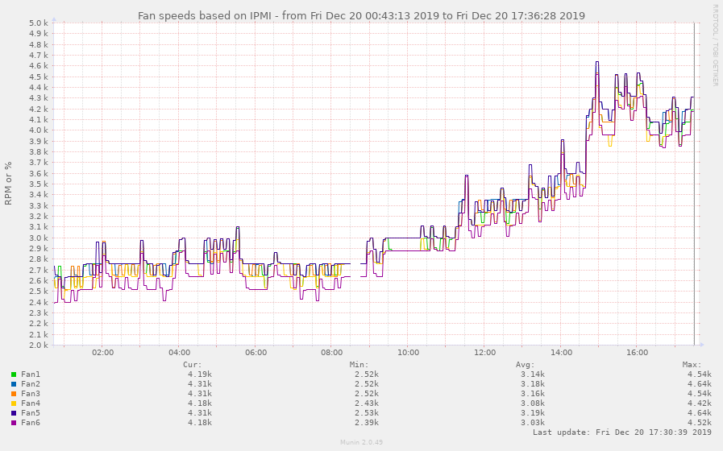The height and width of the screenshot is (451, 723).
Task: Click Fan1 minimum value 2.52k
Action: 367,374
